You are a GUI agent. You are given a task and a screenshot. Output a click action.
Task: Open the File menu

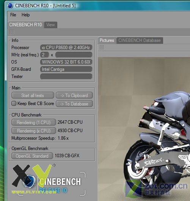[13, 15]
